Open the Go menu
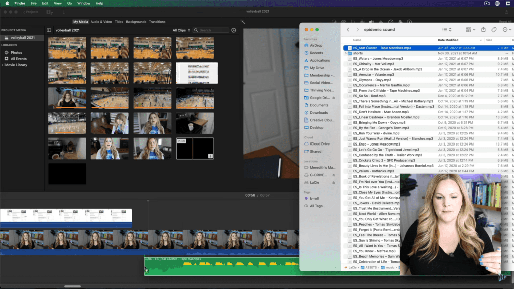Screen dimensions: 514x289 tap(69, 3)
